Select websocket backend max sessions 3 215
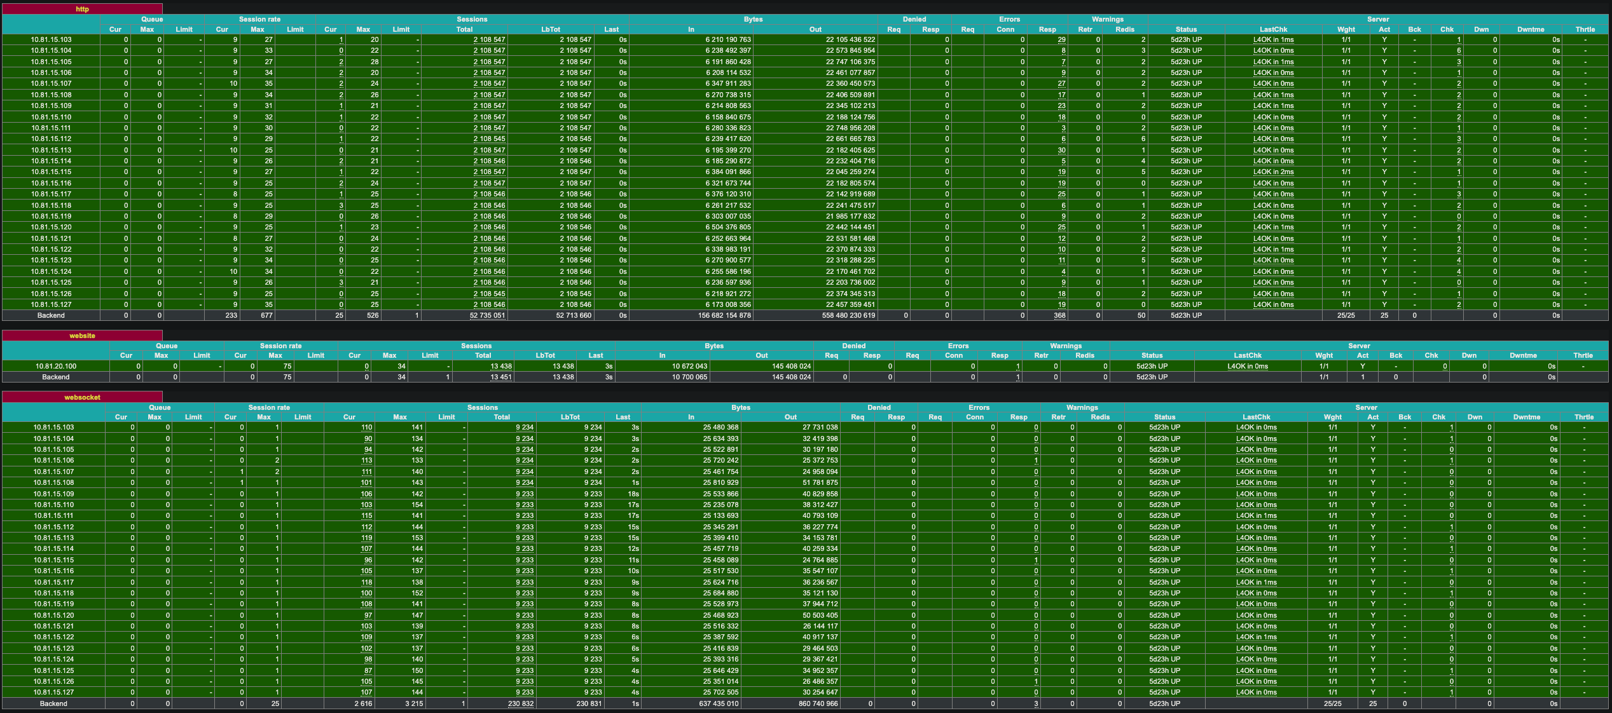The height and width of the screenshot is (713, 1612). [414, 704]
